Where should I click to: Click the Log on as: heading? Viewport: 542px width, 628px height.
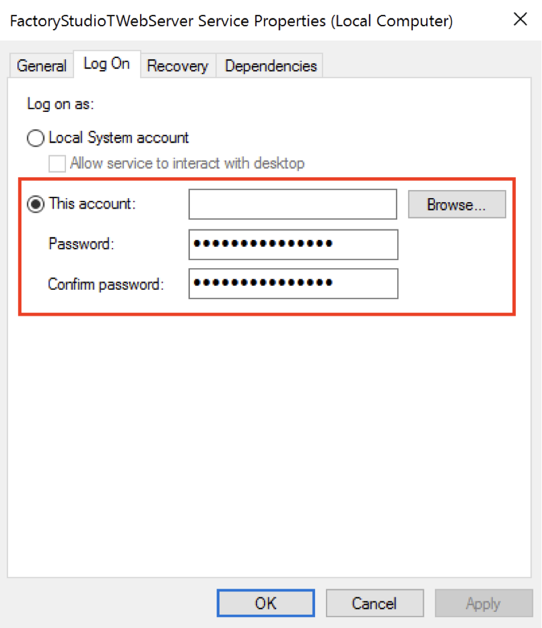(60, 104)
